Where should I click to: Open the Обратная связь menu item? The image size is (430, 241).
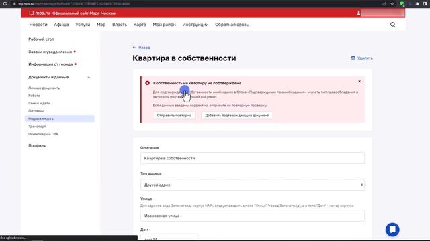tap(232, 25)
